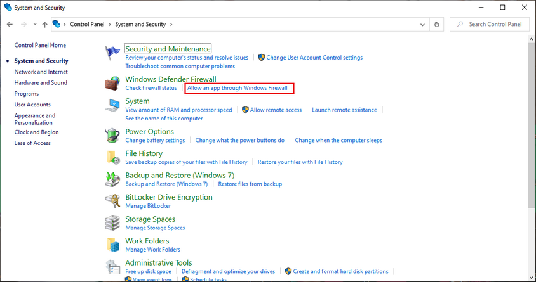The height and width of the screenshot is (282, 536).
Task: Click the System computer monitor icon
Action: pos(113,105)
